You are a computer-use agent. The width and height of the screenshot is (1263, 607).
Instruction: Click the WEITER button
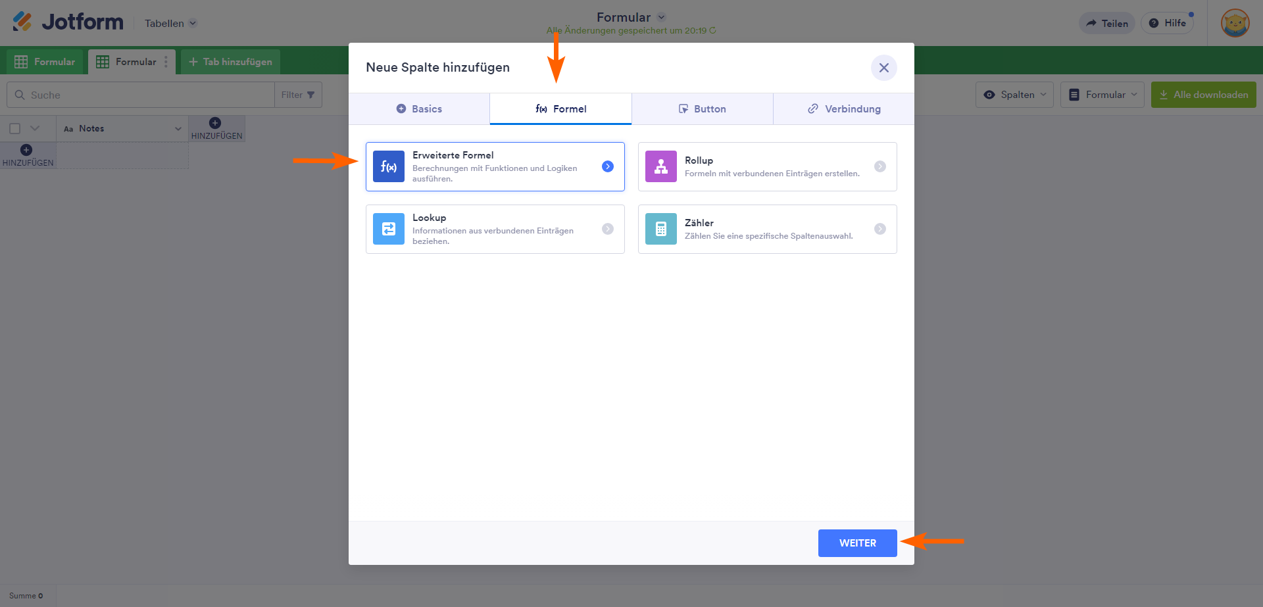pos(857,543)
